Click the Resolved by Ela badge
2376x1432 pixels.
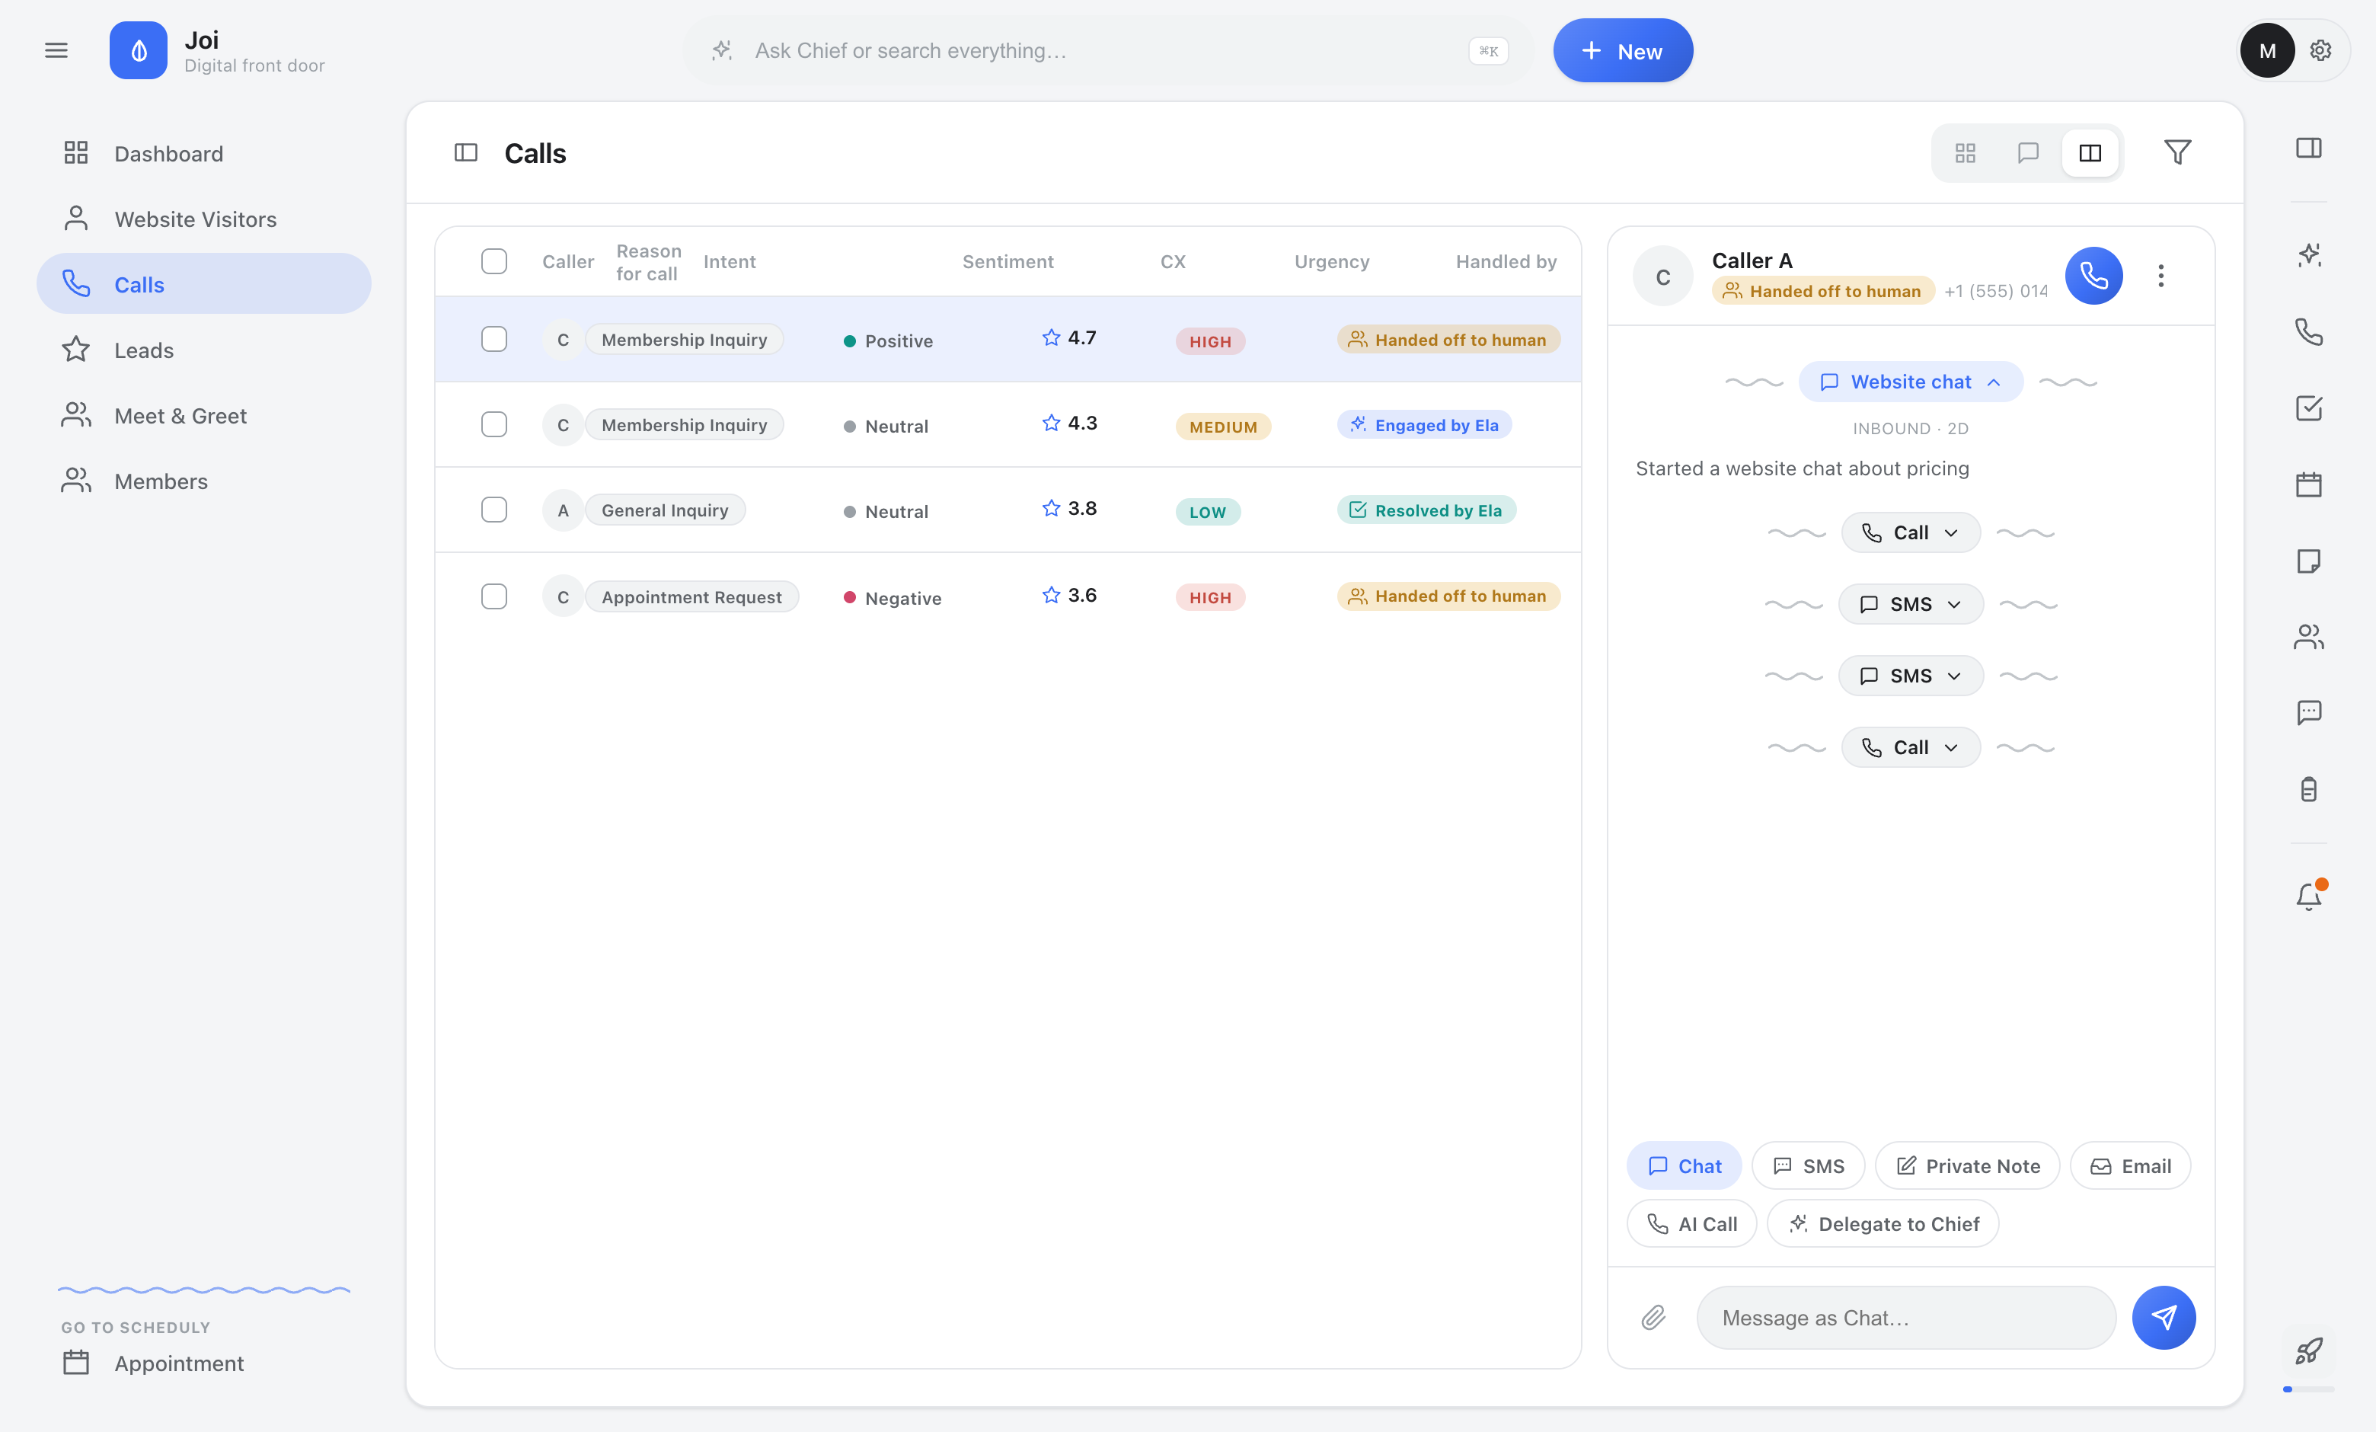click(x=1426, y=510)
